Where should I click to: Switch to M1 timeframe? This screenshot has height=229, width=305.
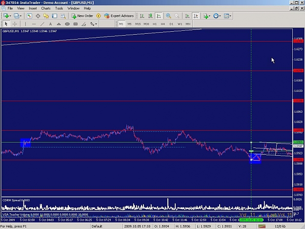pyautogui.click(x=121, y=24)
